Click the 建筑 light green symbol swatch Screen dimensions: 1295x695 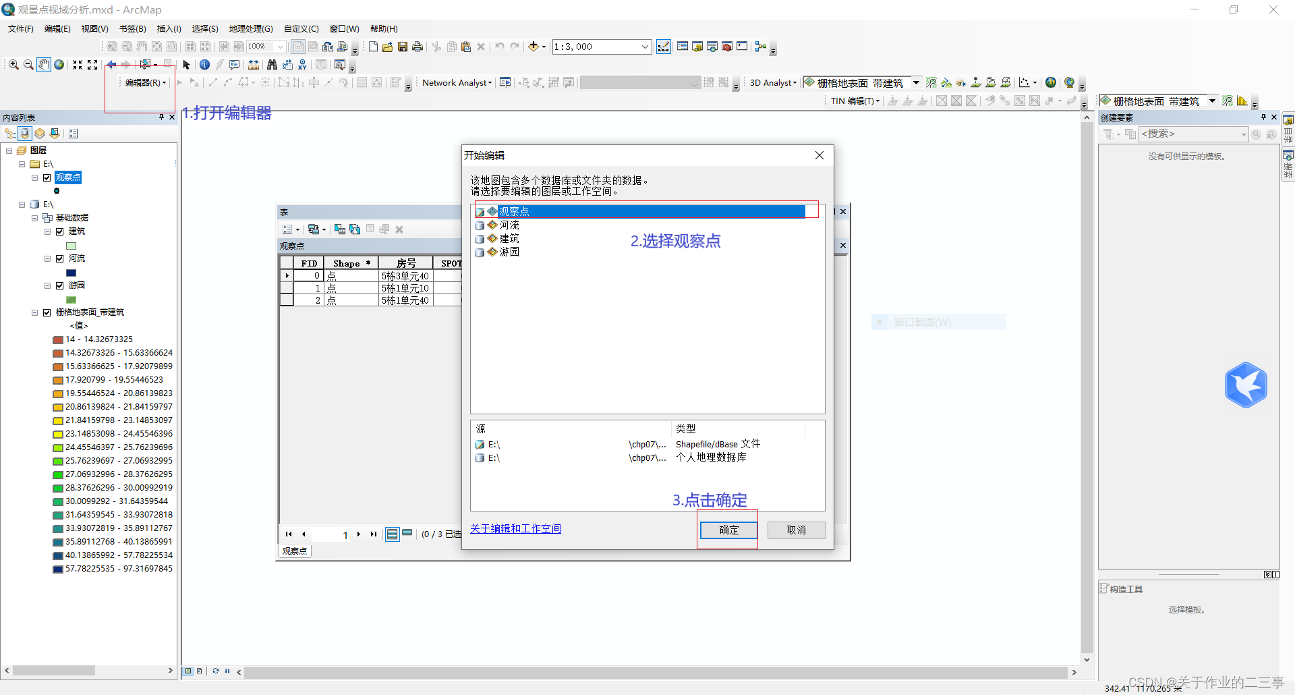click(x=71, y=246)
